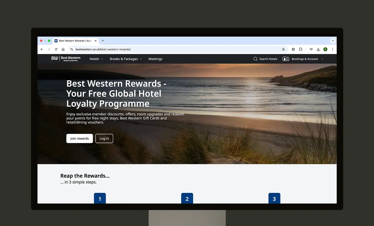Click the Best Western Rewards main heading

pyautogui.click(x=116, y=93)
